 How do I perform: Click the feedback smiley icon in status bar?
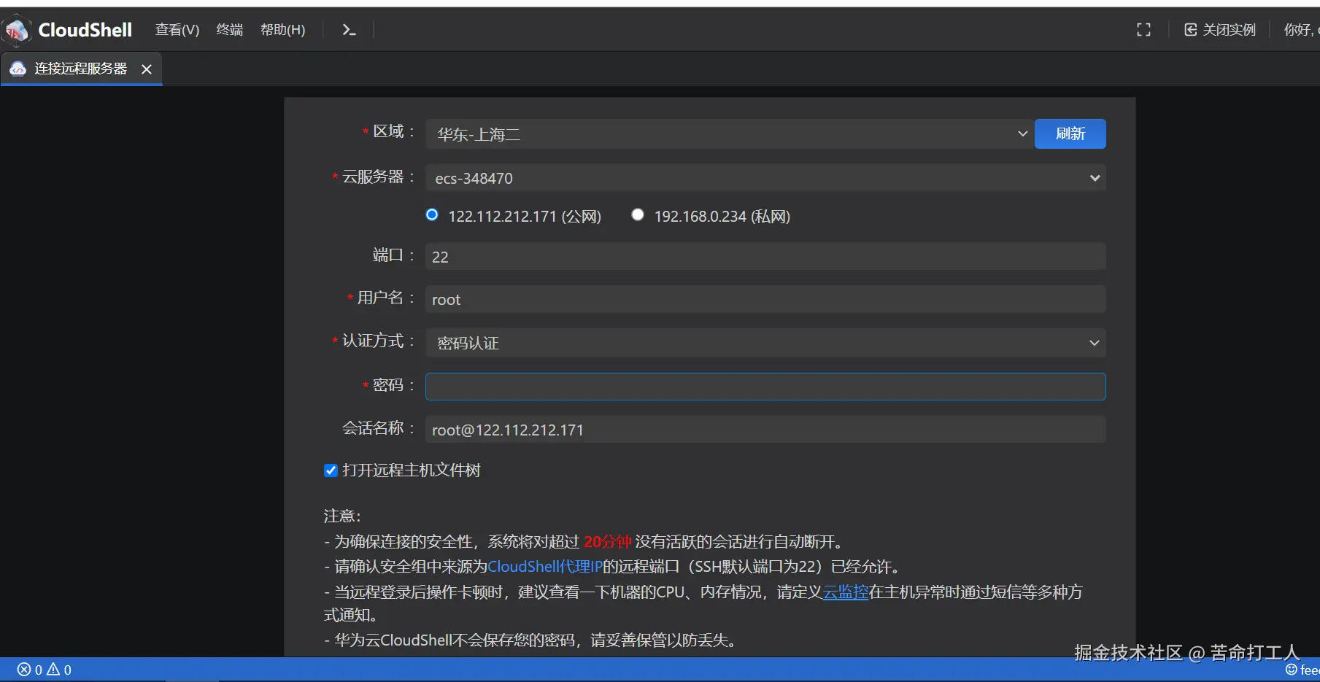click(x=1290, y=669)
